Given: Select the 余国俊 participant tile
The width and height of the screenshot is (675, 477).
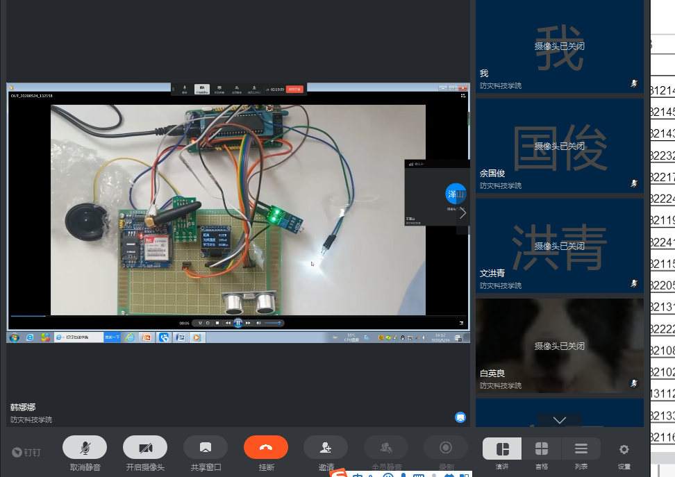Looking at the screenshot, I should coord(559,146).
